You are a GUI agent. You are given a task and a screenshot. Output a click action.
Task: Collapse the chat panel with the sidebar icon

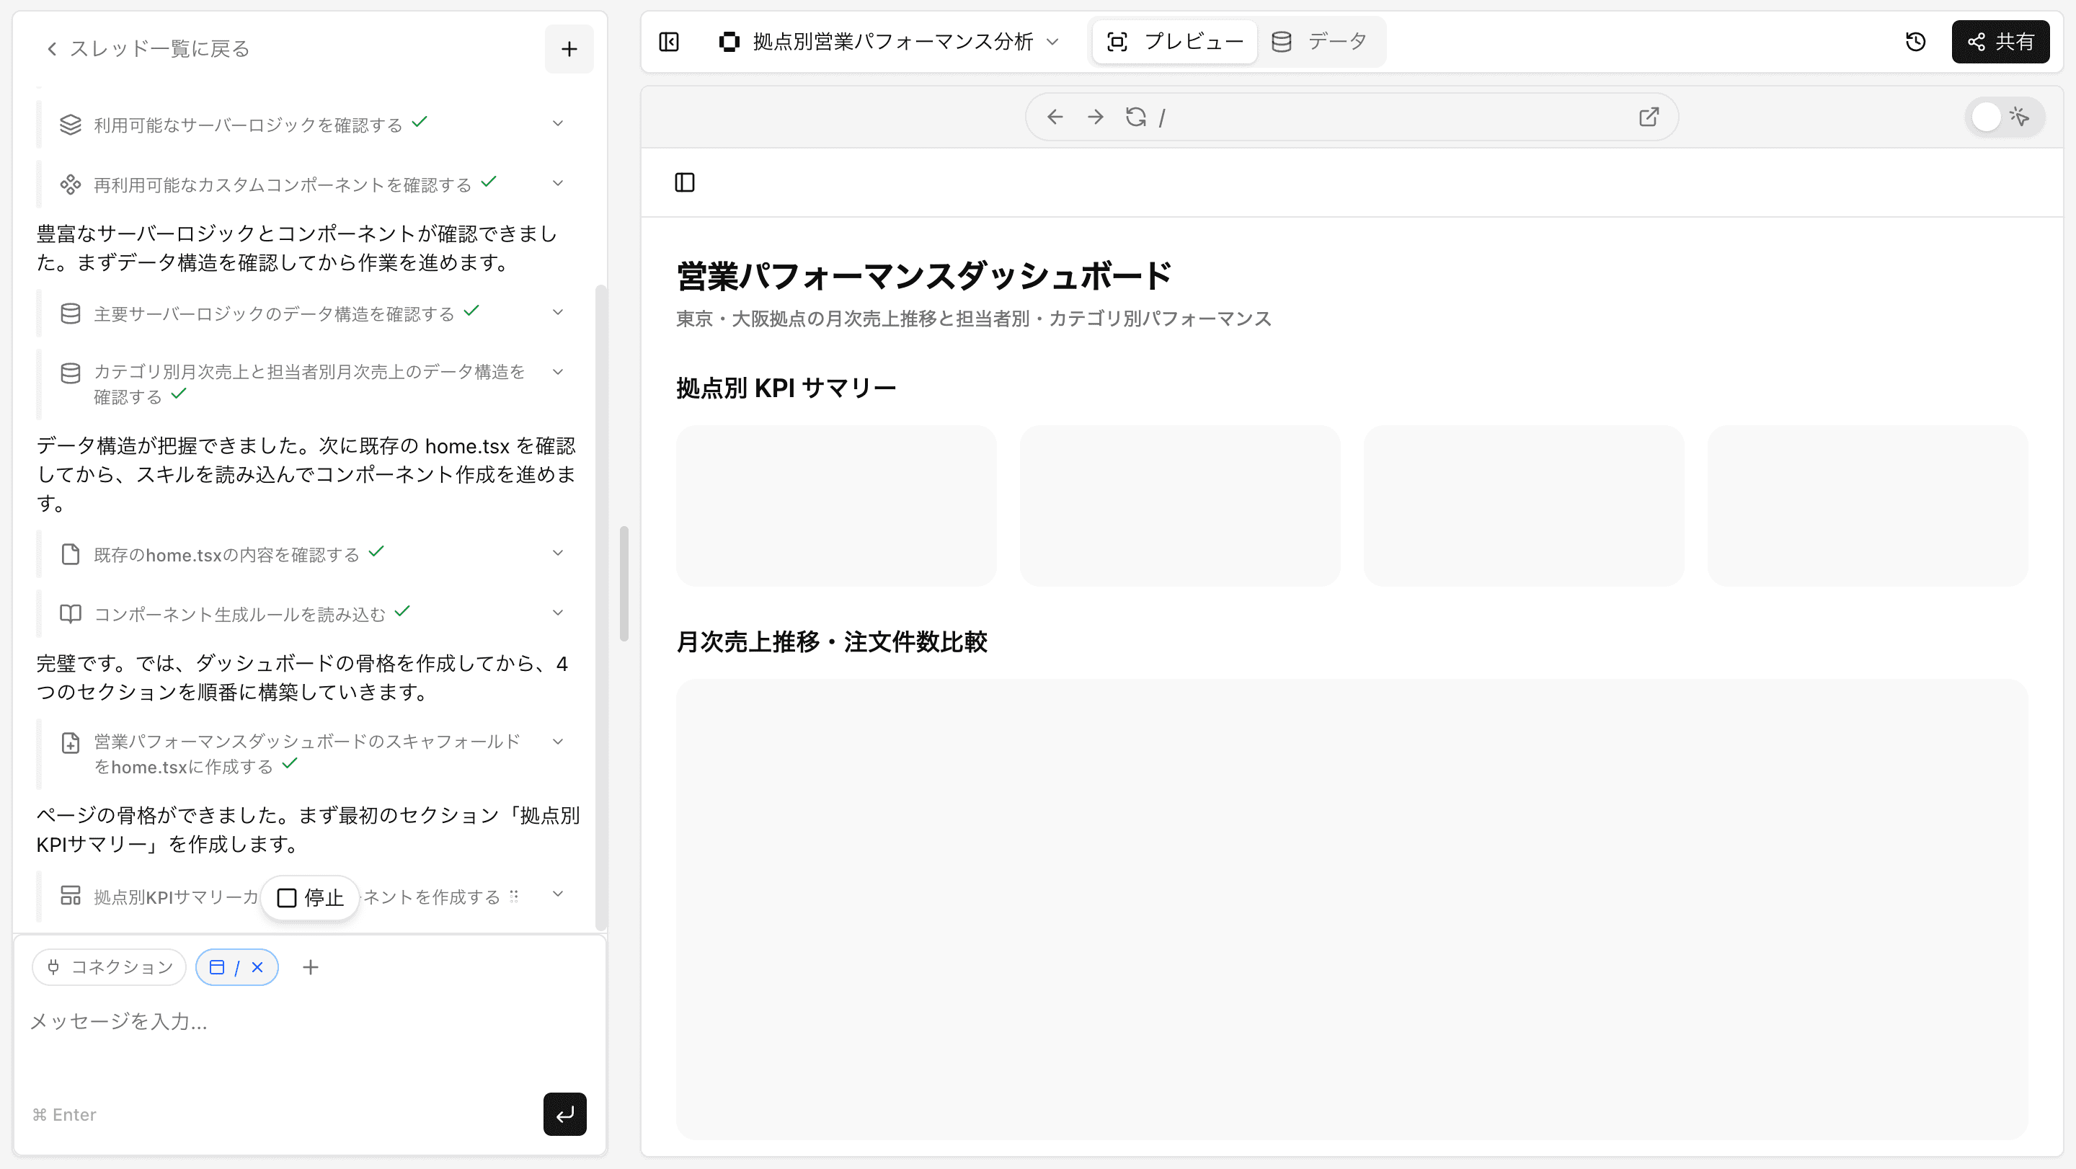668,41
